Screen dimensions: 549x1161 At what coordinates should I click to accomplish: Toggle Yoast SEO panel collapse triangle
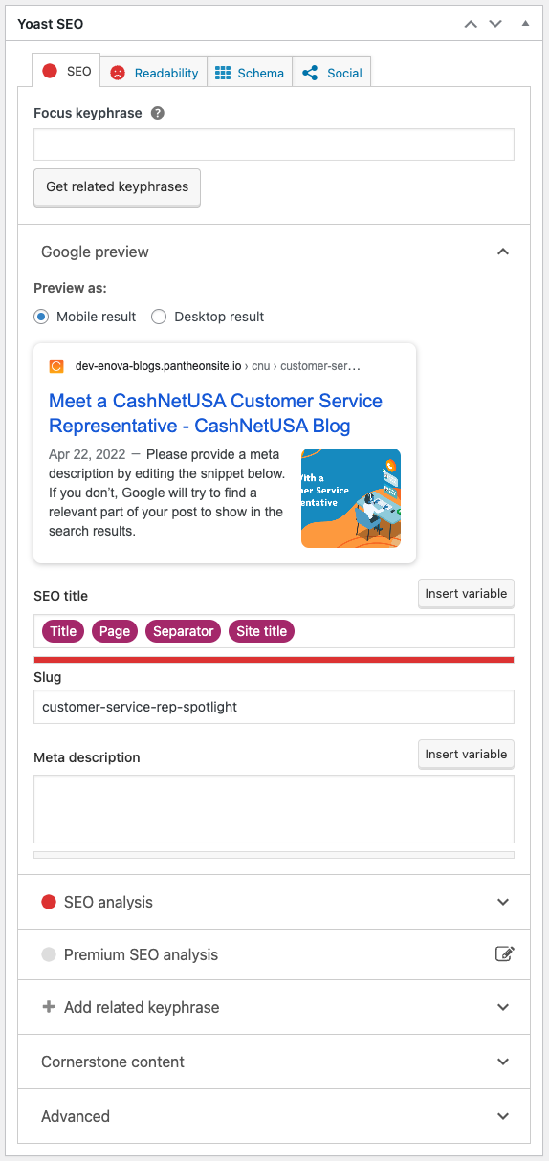(x=524, y=23)
